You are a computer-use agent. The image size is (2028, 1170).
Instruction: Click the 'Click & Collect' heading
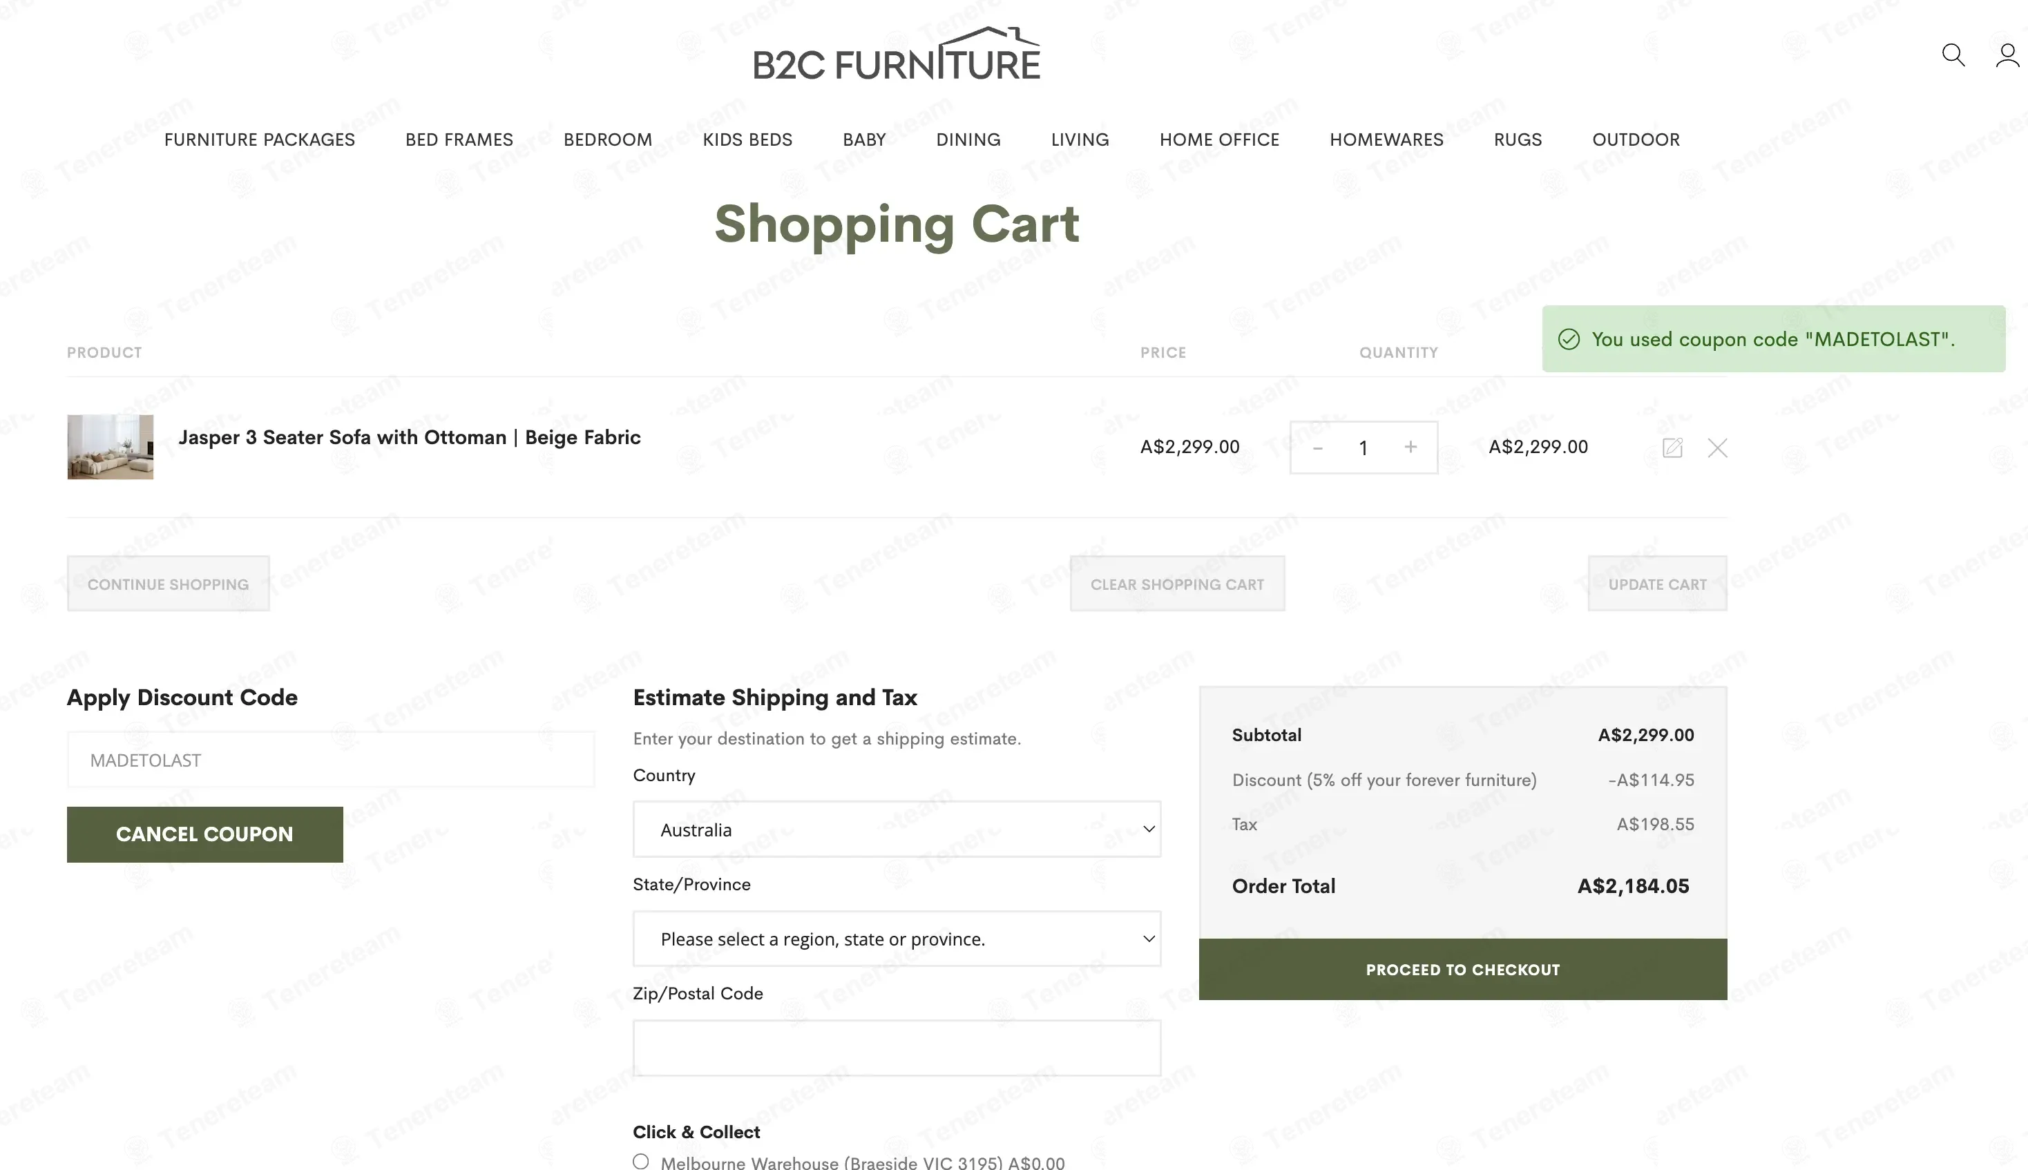(697, 1131)
